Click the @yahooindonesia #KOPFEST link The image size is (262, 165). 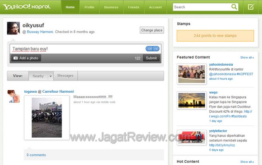pos(231,74)
